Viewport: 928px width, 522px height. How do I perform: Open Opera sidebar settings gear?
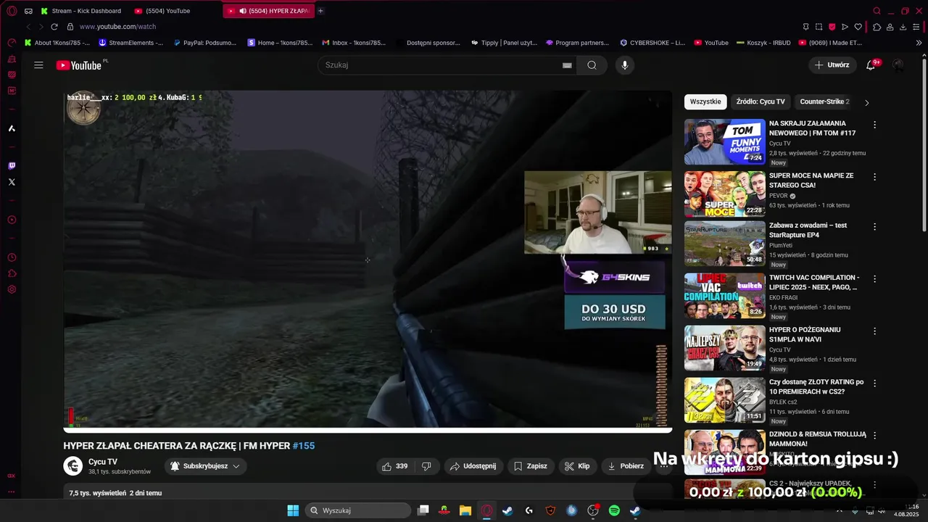coord(12,289)
